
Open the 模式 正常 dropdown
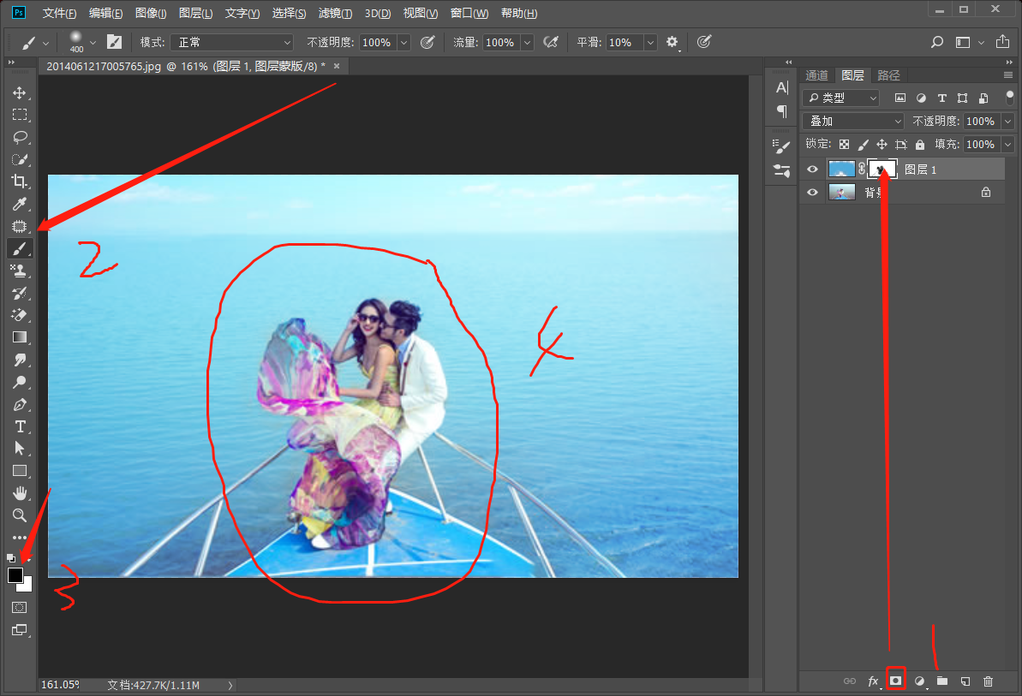pyautogui.click(x=231, y=42)
